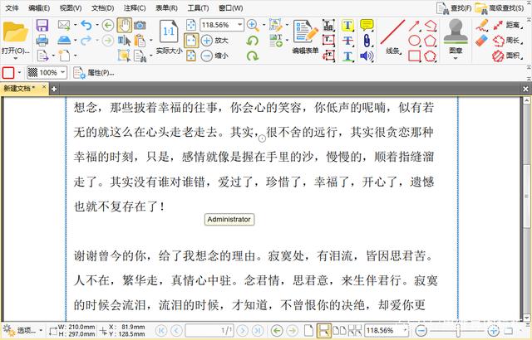Select the Cloud shape tool
532x340 pixels.
click(431, 56)
